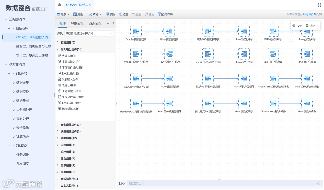Select GreenPlum-贷款历史明细表 node
The image size is (324, 190).
click(273, 79)
